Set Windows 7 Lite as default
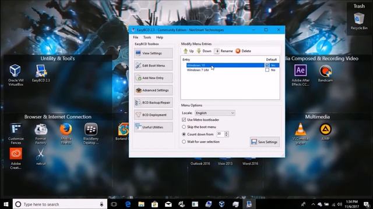The height and width of the screenshot is (209, 373). point(267,70)
